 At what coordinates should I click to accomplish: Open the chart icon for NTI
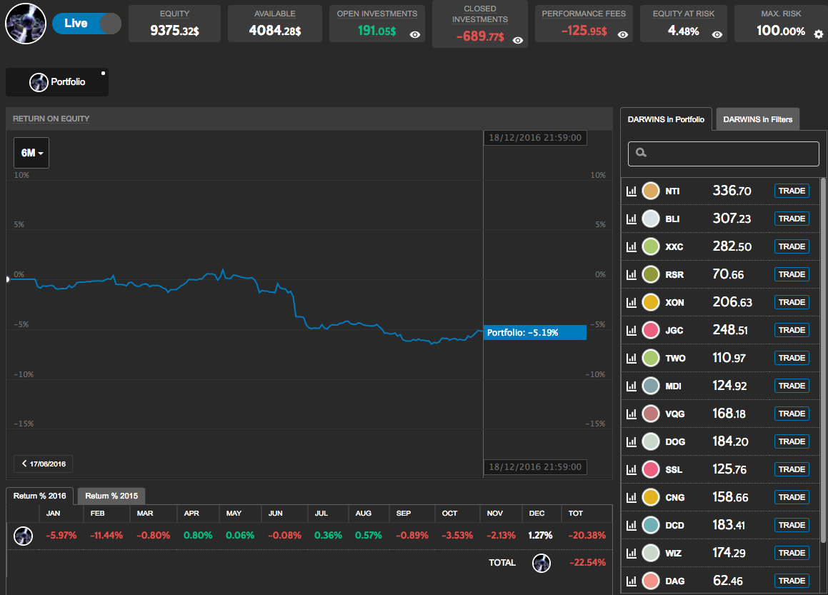point(631,191)
